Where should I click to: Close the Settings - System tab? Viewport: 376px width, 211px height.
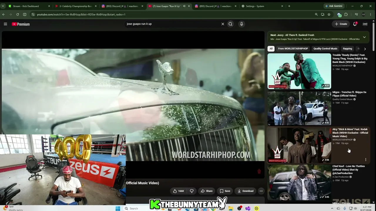(282, 6)
